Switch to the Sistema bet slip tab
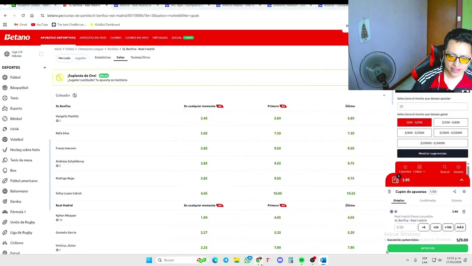Screen dimensions: 472x266 [x=456, y=201]
